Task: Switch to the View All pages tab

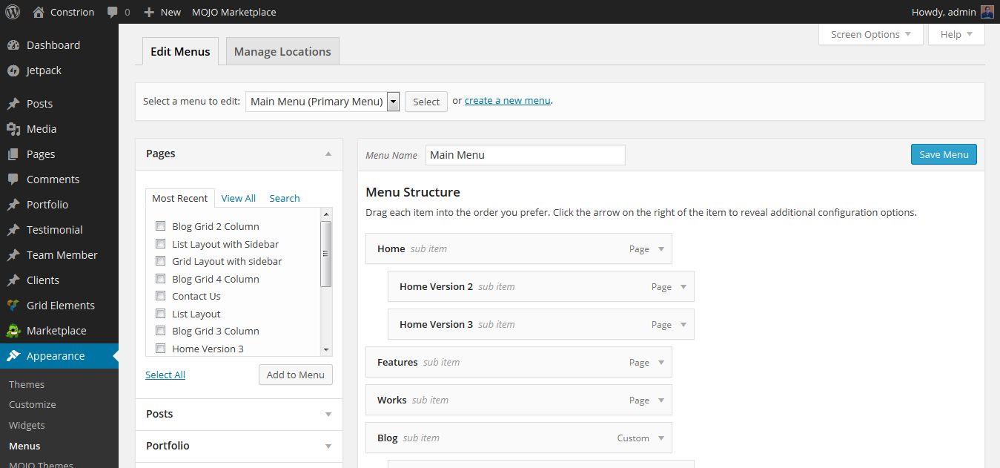Action: point(238,198)
